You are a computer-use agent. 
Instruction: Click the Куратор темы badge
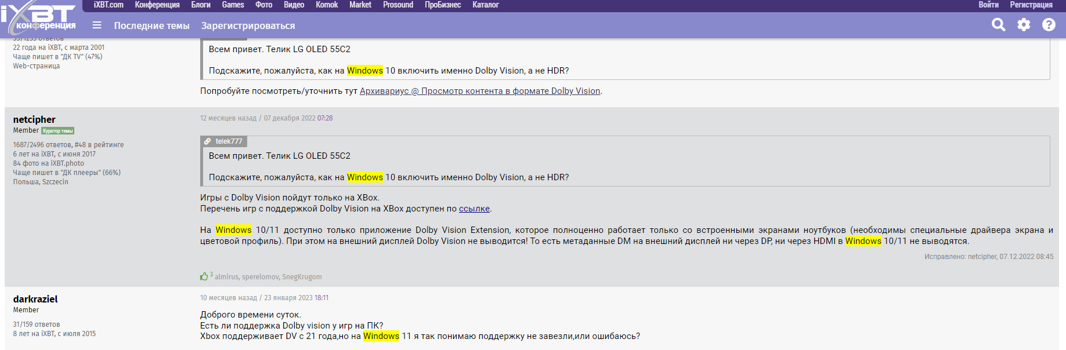pos(58,131)
